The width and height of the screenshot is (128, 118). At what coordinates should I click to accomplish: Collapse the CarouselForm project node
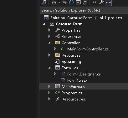(x=44, y=24)
